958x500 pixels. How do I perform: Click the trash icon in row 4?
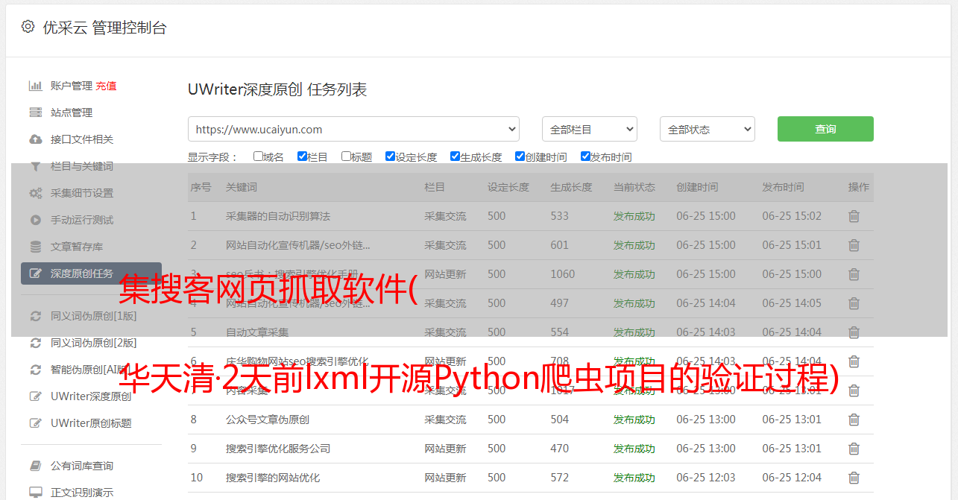coord(854,303)
